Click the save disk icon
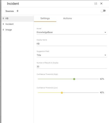This screenshot has height=123, width=109. pyautogui.click(x=96, y=4)
